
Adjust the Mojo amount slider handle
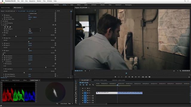point(16,36)
